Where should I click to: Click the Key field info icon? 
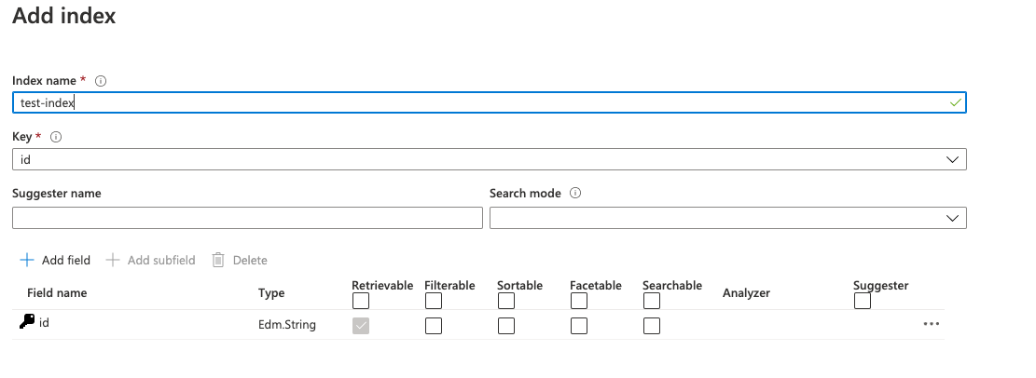(x=56, y=137)
